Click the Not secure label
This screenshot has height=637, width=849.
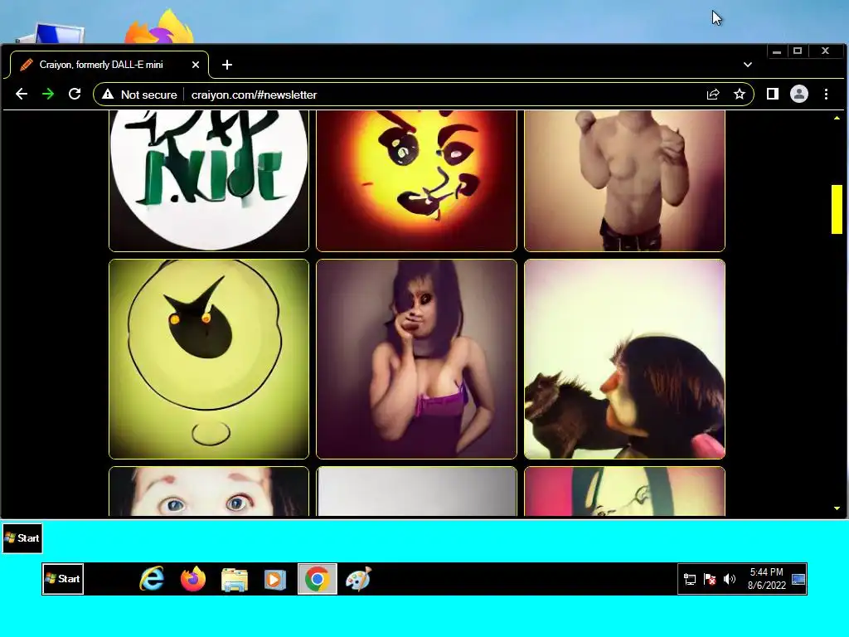(149, 95)
